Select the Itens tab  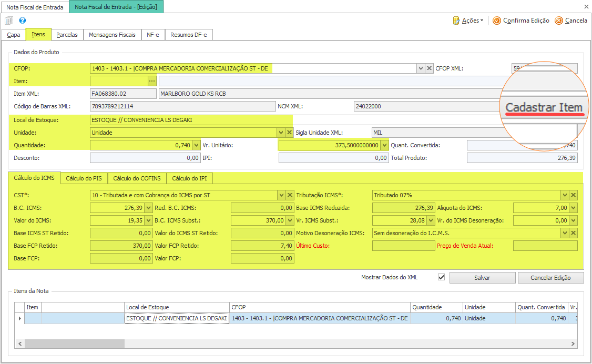(38, 34)
